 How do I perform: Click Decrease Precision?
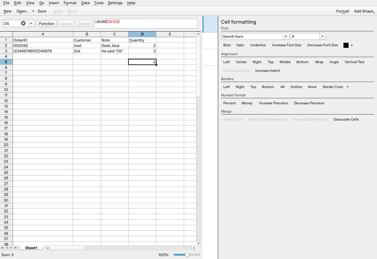(309, 103)
